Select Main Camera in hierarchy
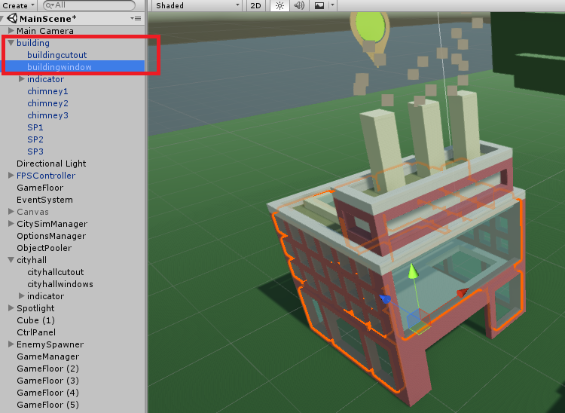Screen dimensions: 565x413 [45, 31]
